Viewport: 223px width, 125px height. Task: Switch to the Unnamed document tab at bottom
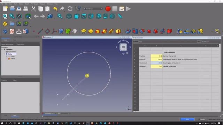(49, 114)
